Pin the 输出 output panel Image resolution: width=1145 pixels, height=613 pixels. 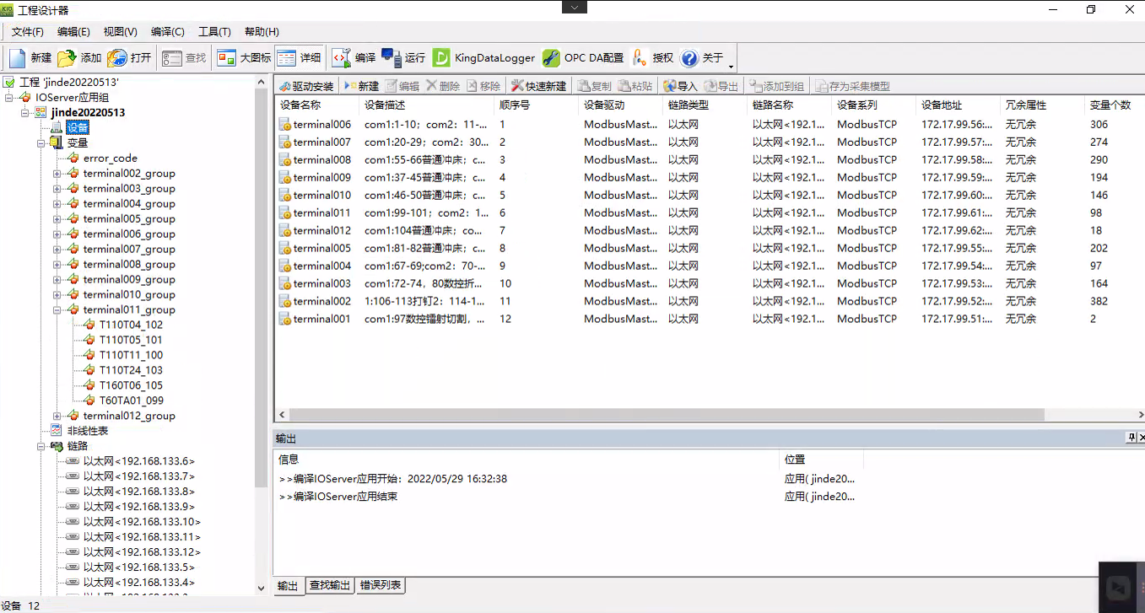coord(1131,438)
